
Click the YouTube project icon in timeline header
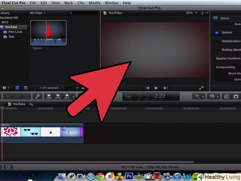pyautogui.click(x=10, y=104)
